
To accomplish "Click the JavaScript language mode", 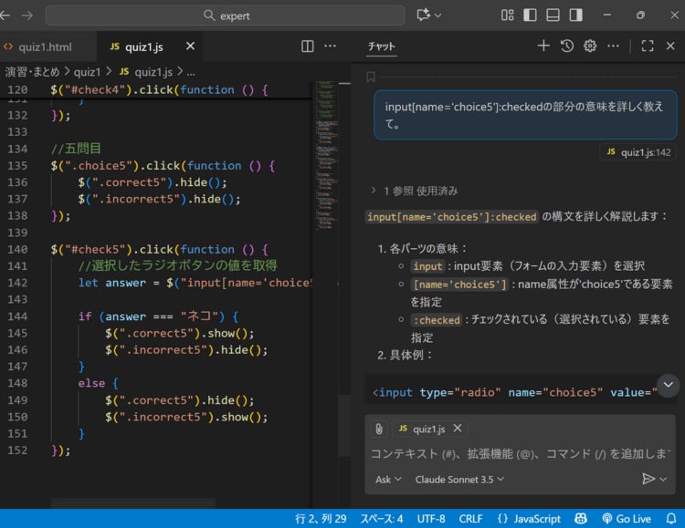I will (x=530, y=518).
